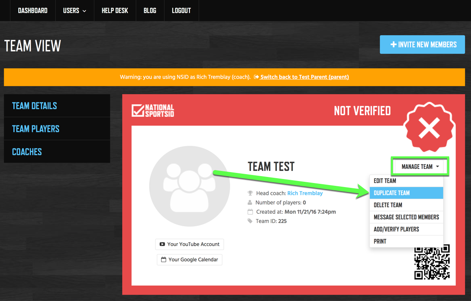Screen dimensions: 471x301
Task: Choose Edit Team from the menu
Action: pyautogui.click(x=406, y=181)
